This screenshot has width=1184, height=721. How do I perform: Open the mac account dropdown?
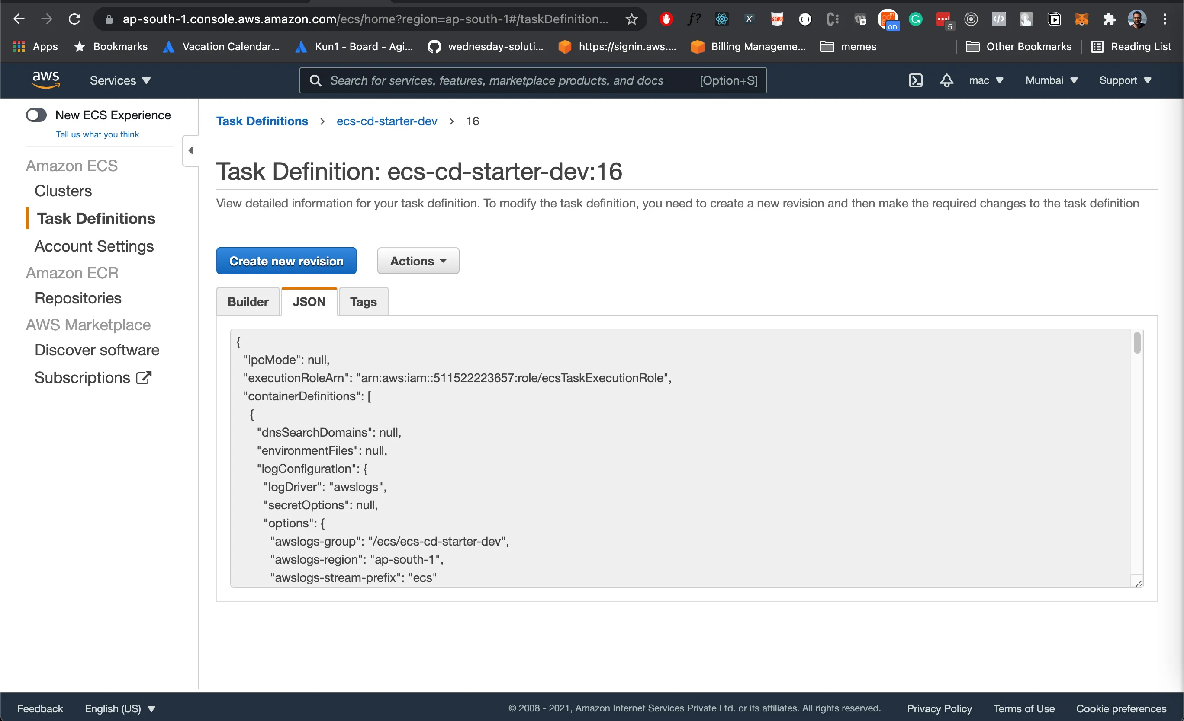pyautogui.click(x=986, y=80)
